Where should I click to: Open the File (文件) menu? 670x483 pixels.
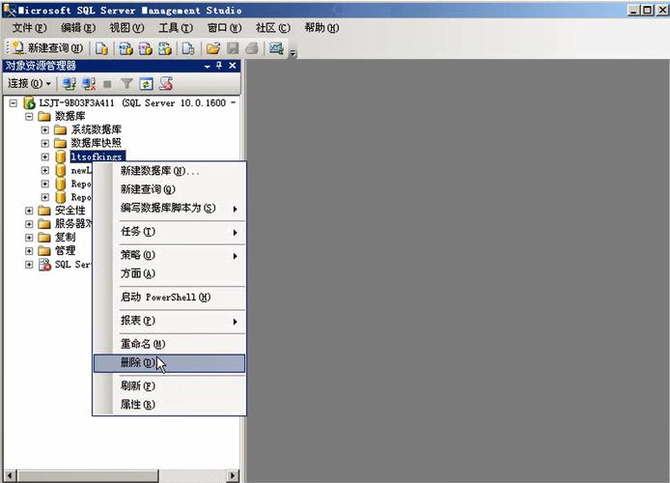click(x=29, y=28)
